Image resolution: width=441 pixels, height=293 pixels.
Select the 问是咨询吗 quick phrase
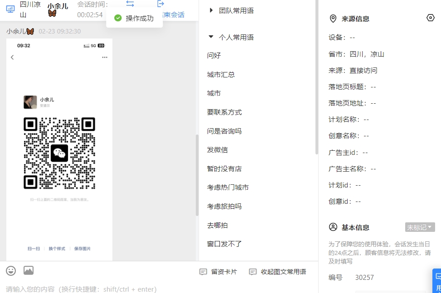[x=224, y=131]
